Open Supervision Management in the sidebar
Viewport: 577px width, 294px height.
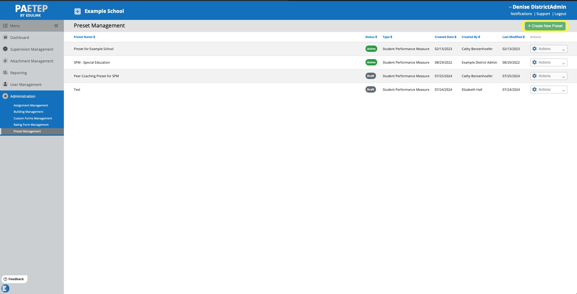coord(32,49)
